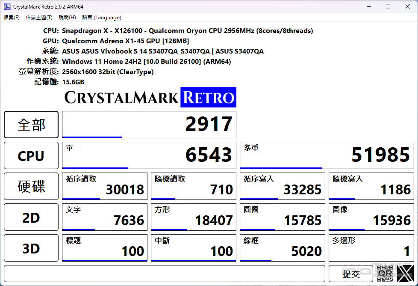418x286 pixels.
Task: Click the total score 2917 box
Action: click(149, 125)
